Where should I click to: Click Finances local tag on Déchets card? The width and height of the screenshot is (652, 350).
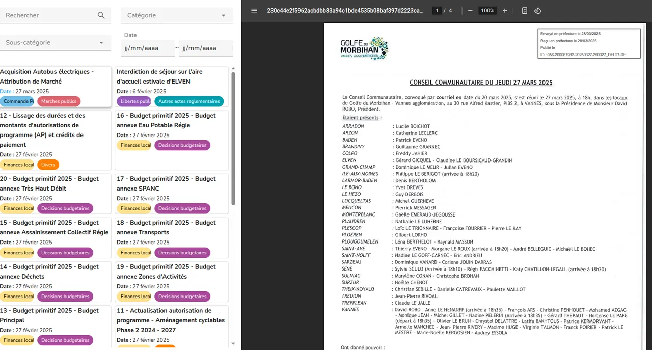(x=17, y=297)
